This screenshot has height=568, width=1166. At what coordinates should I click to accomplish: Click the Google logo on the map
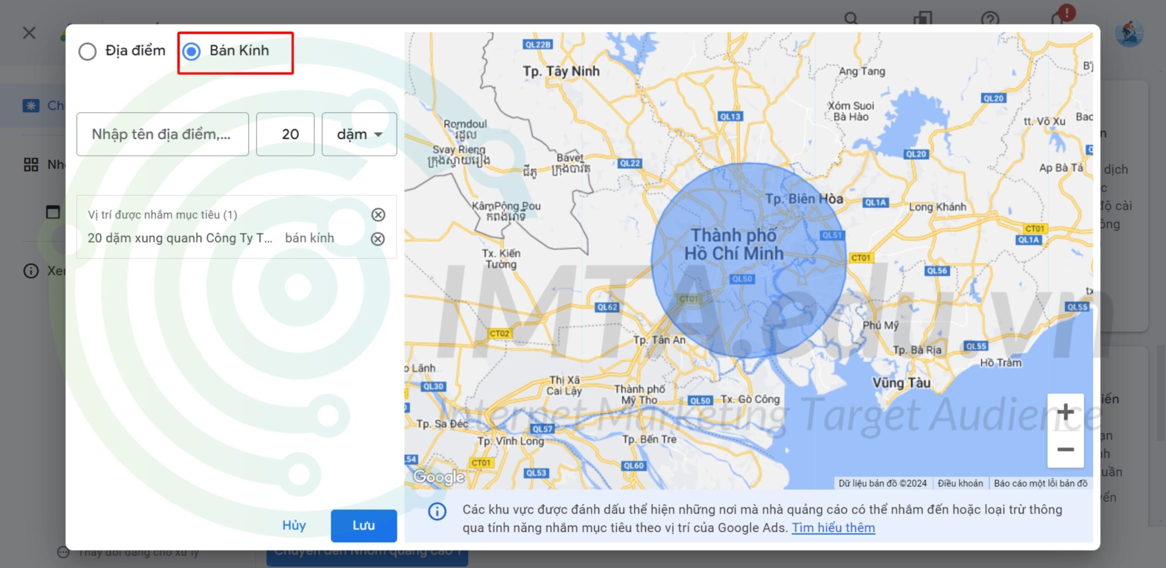[x=439, y=477]
